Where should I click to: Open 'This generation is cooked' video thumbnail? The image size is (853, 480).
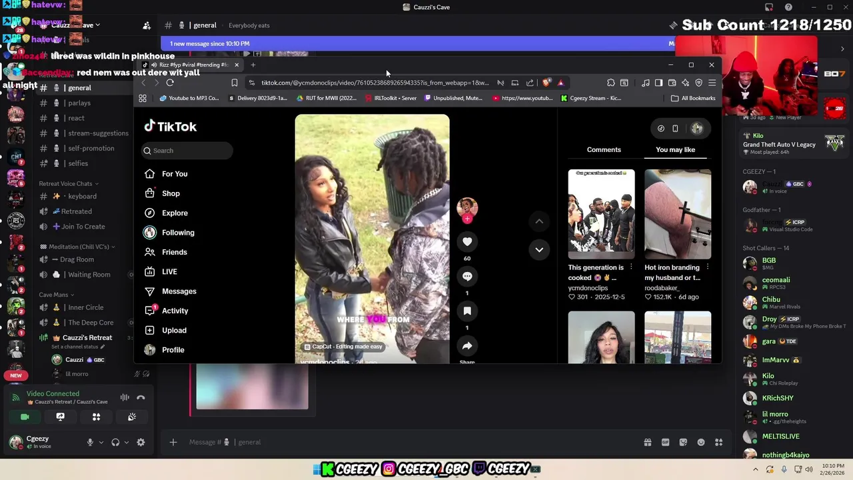(601, 214)
